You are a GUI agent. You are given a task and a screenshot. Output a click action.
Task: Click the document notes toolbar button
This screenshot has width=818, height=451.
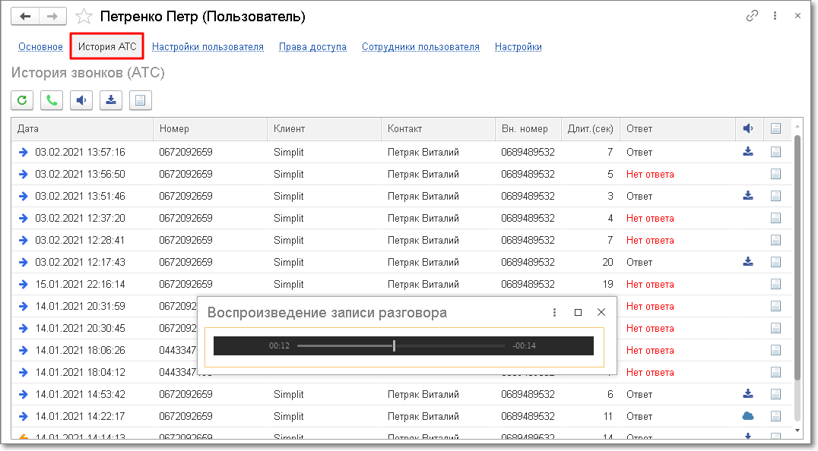coord(141,100)
